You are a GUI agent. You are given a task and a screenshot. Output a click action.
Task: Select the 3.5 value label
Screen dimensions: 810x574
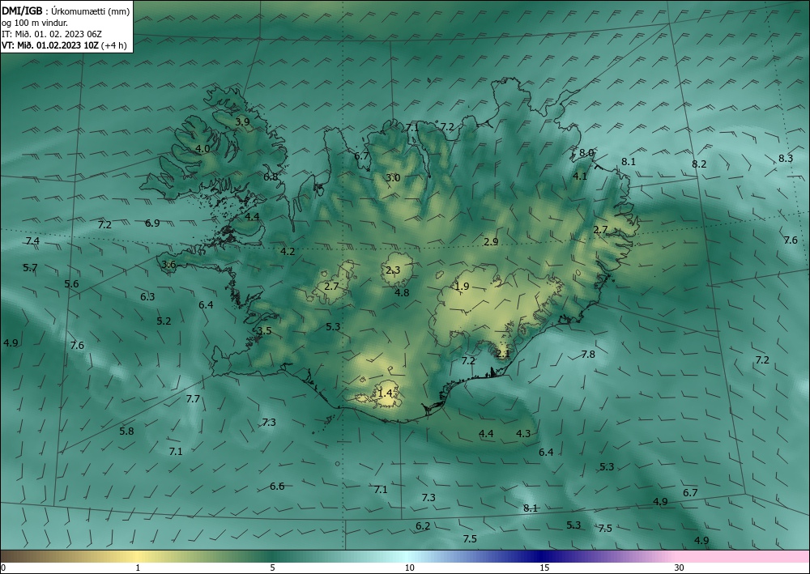coord(265,331)
